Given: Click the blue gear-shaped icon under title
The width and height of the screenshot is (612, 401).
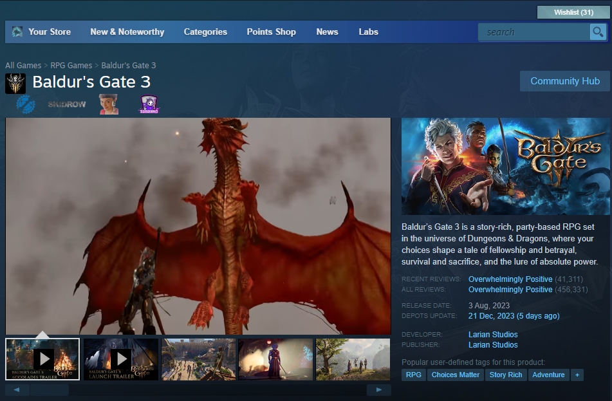Looking at the screenshot, I should tap(26, 104).
